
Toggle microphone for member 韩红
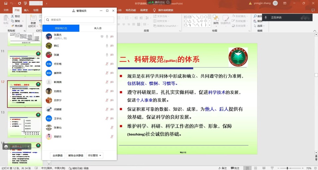click(107, 46)
